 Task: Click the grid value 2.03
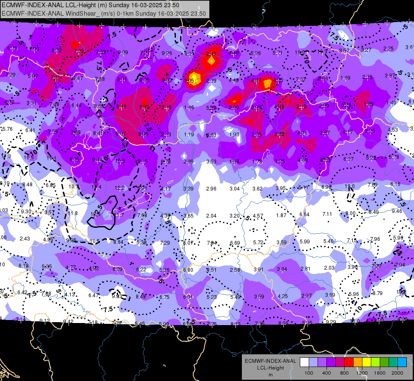(329, 268)
